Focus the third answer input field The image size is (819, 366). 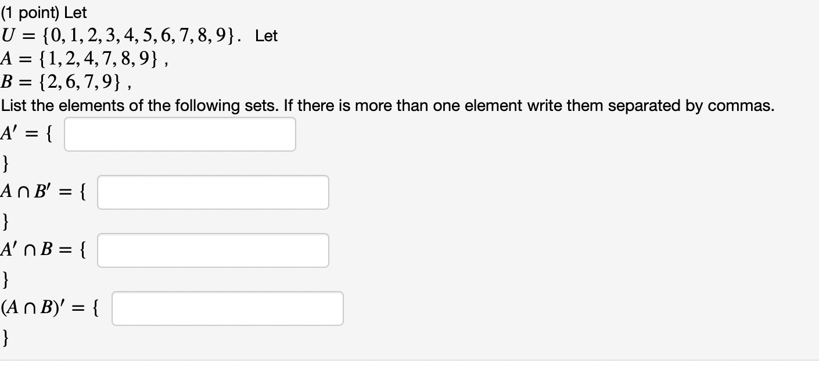(x=213, y=250)
